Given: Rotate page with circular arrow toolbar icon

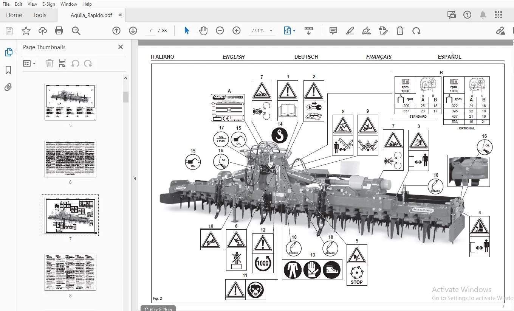Looking at the screenshot, I should coord(416,31).
